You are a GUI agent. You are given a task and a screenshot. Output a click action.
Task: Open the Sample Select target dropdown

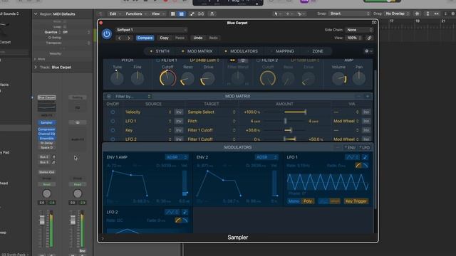click(x=212, y=112)
